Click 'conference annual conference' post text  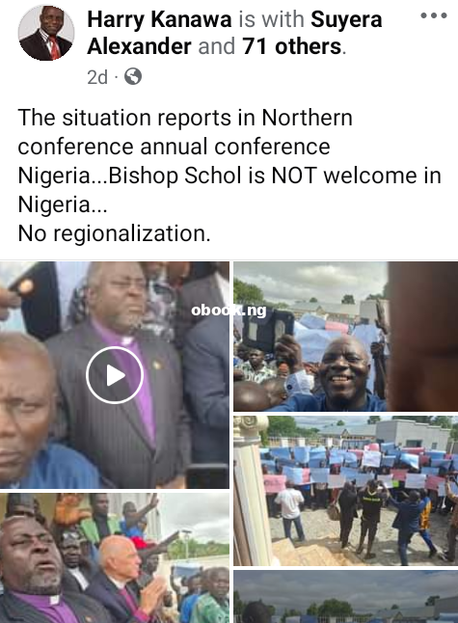coord(174,147)
